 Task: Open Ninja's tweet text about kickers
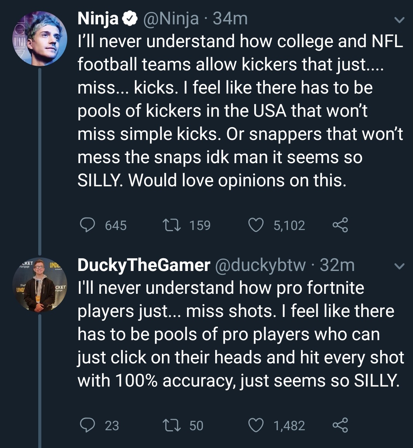pos(240,111)
